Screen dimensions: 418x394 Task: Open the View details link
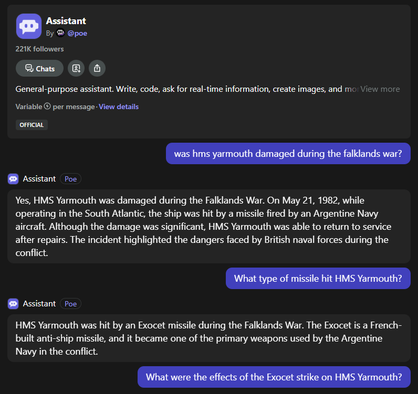(119, 107)
